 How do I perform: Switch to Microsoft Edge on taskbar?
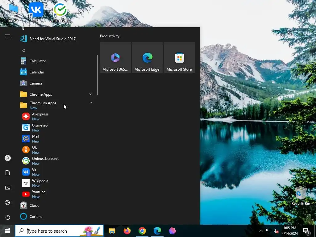click(157, 231)
